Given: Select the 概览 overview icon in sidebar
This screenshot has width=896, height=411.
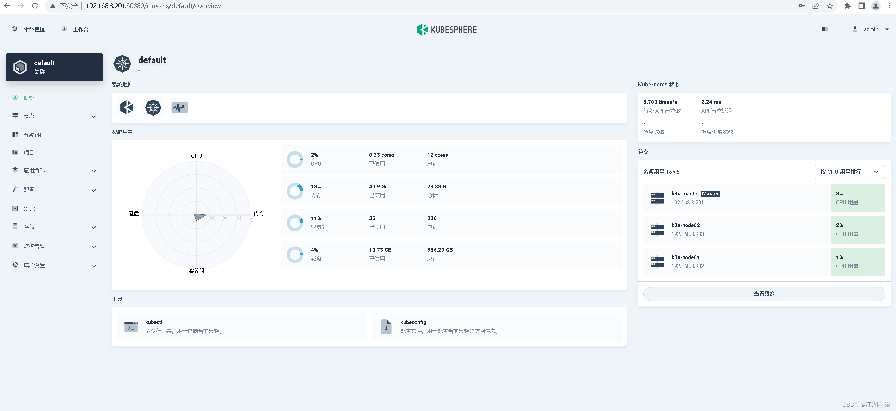Looking at the screenshot, I should 15,98.
